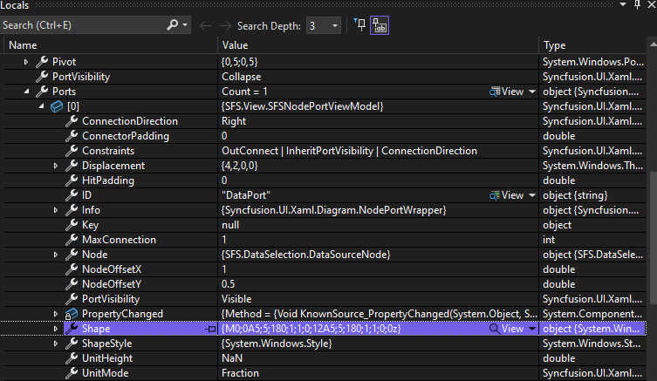Click the forward navigation arrow

tap(225, 26)
